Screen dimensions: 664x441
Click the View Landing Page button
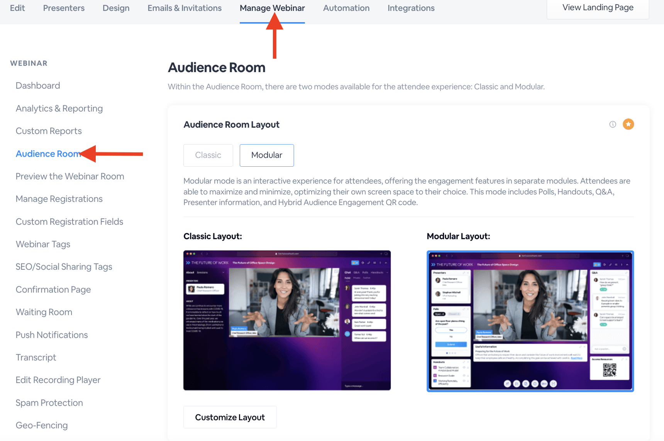tap(598, 7)
